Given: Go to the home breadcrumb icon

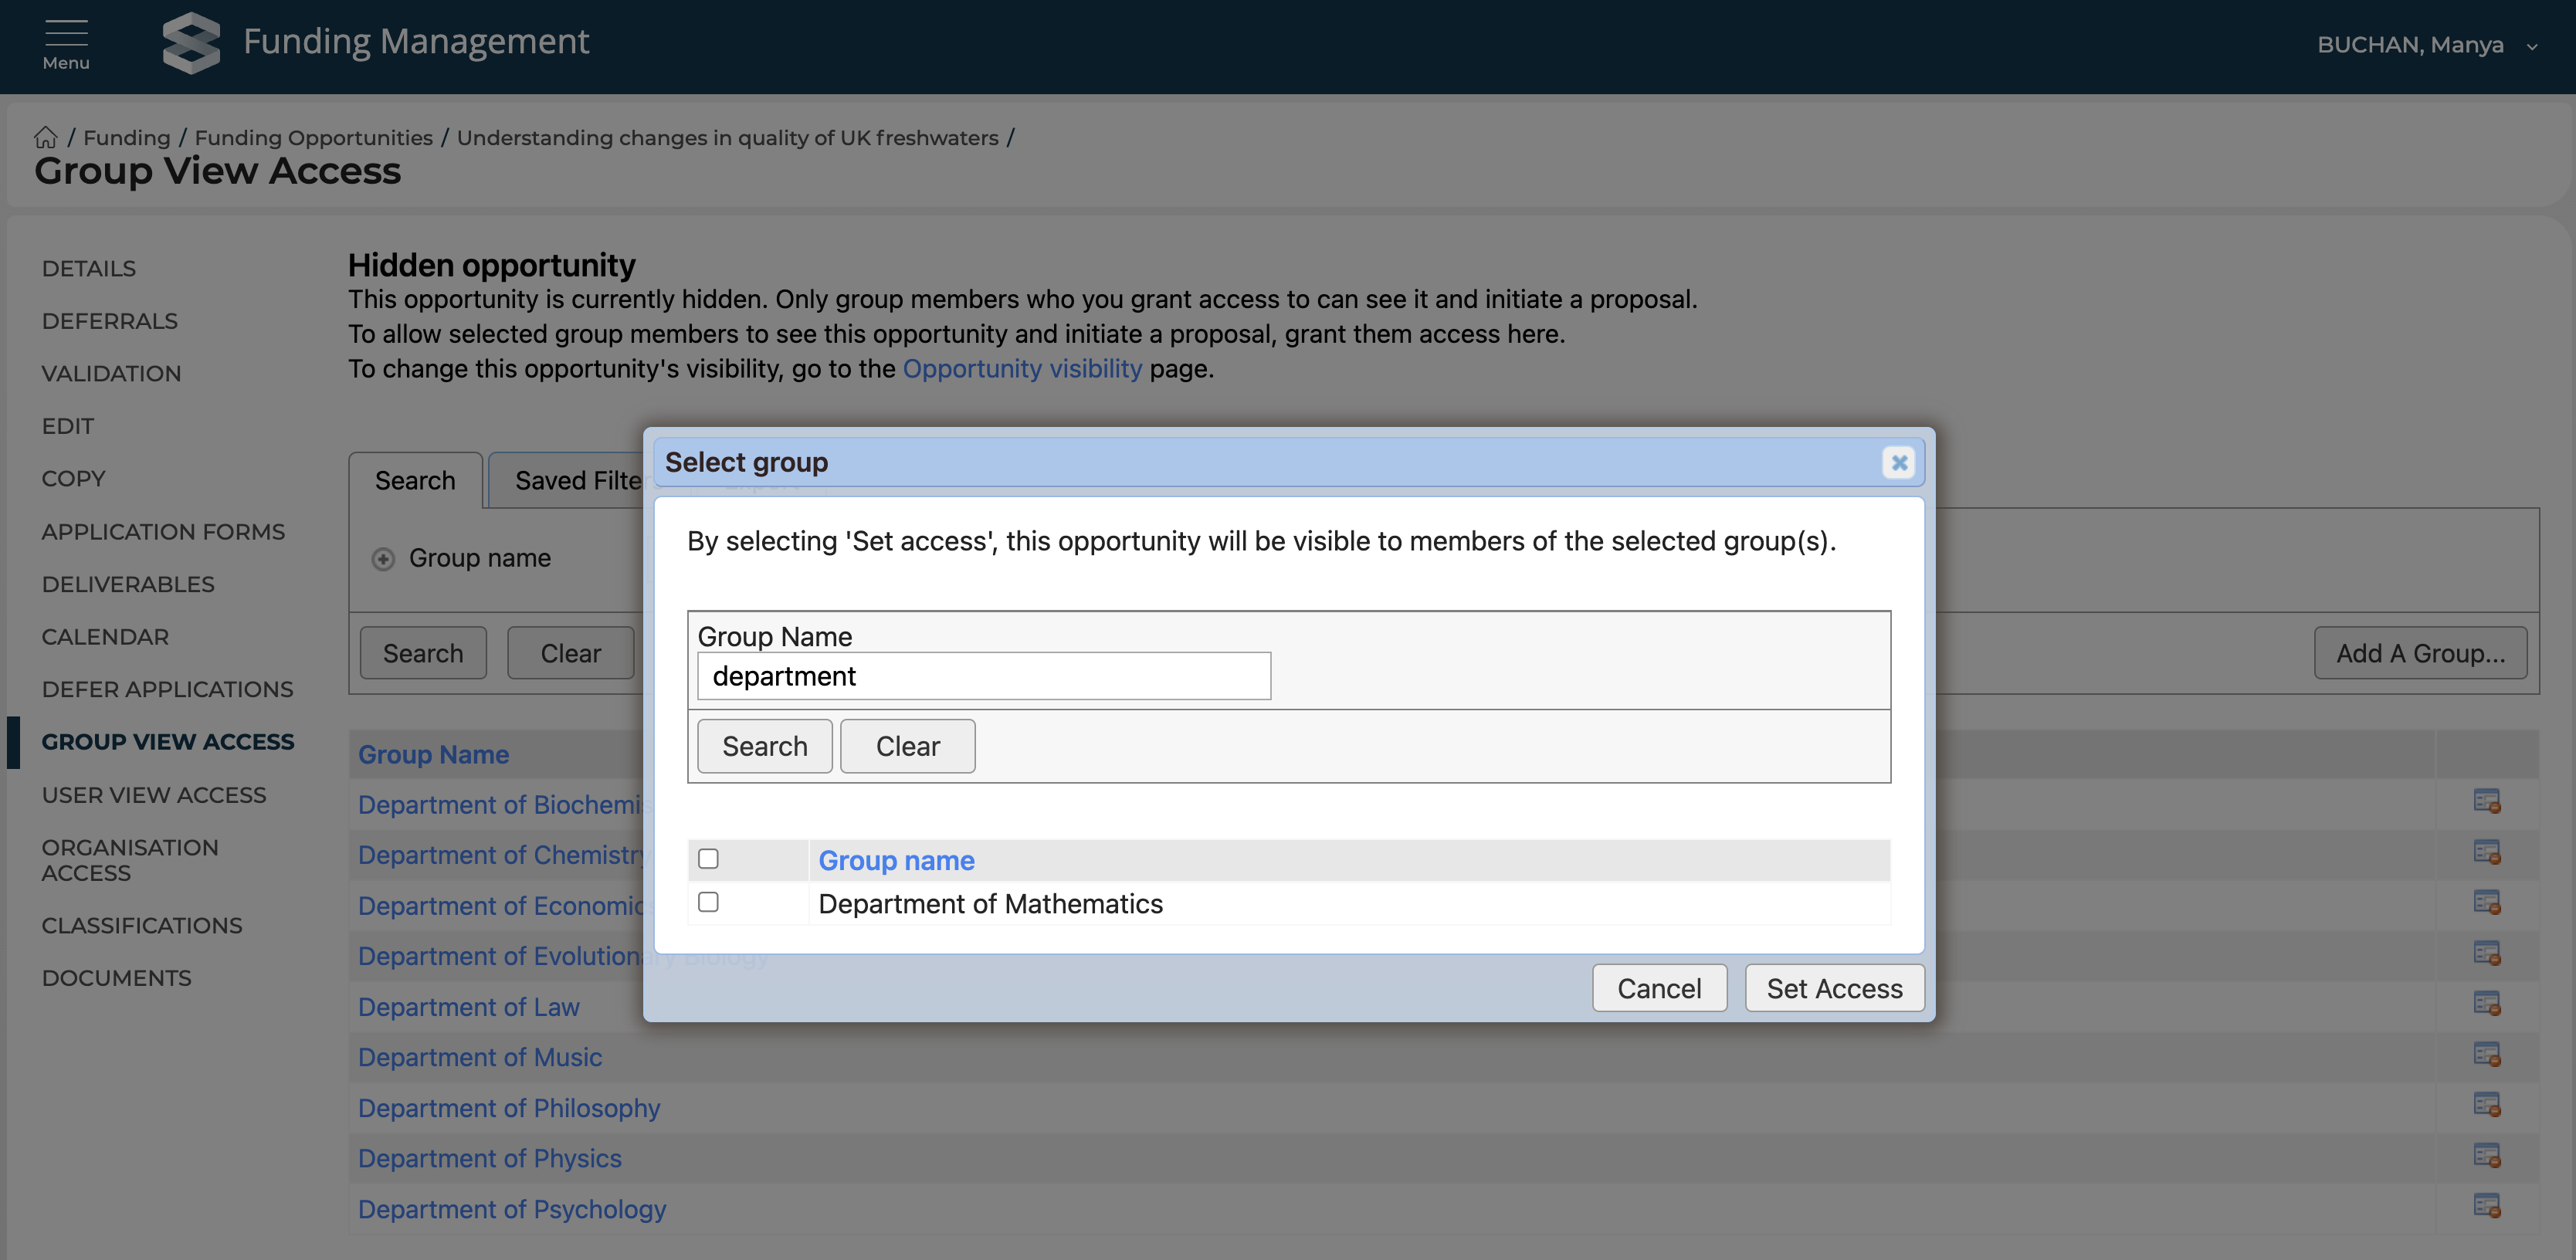Looking at the screenshot, I should click(45, 138).
